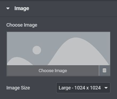Select the Large - 1024 x 1024 value text
117x99 pixels.
pyautogui.click(x=80, y=88)
